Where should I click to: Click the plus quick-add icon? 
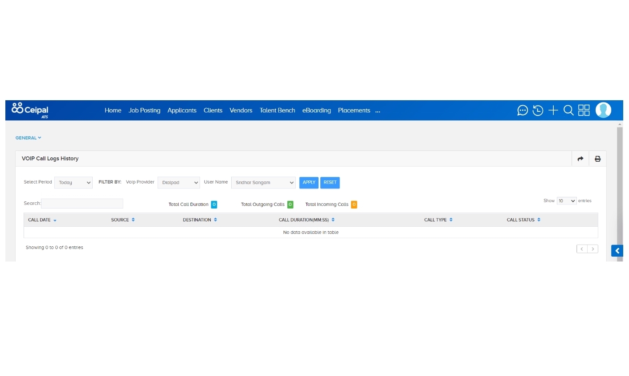[x=553, y=110]
